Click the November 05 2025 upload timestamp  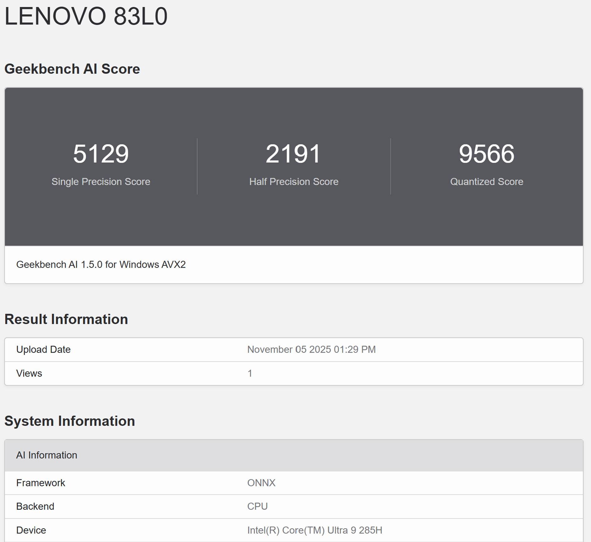coord(311,349)
